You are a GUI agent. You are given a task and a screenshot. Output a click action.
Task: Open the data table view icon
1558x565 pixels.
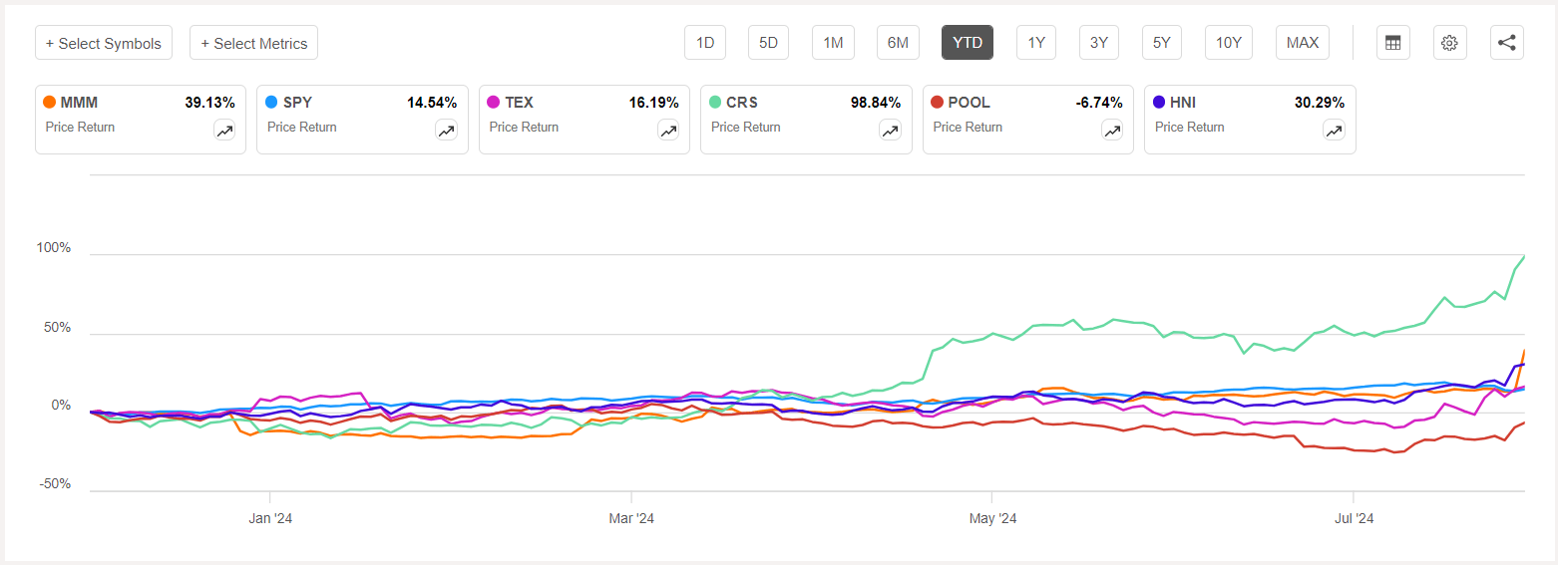(x=1392, y=43)
